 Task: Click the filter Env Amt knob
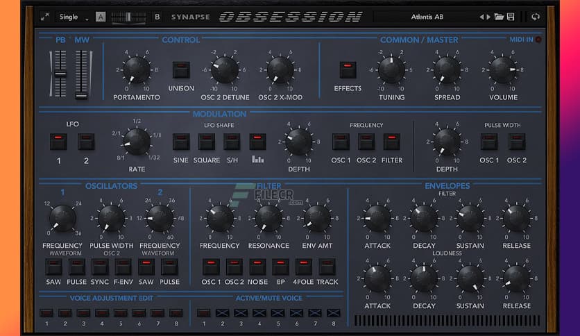click(317, 218)
